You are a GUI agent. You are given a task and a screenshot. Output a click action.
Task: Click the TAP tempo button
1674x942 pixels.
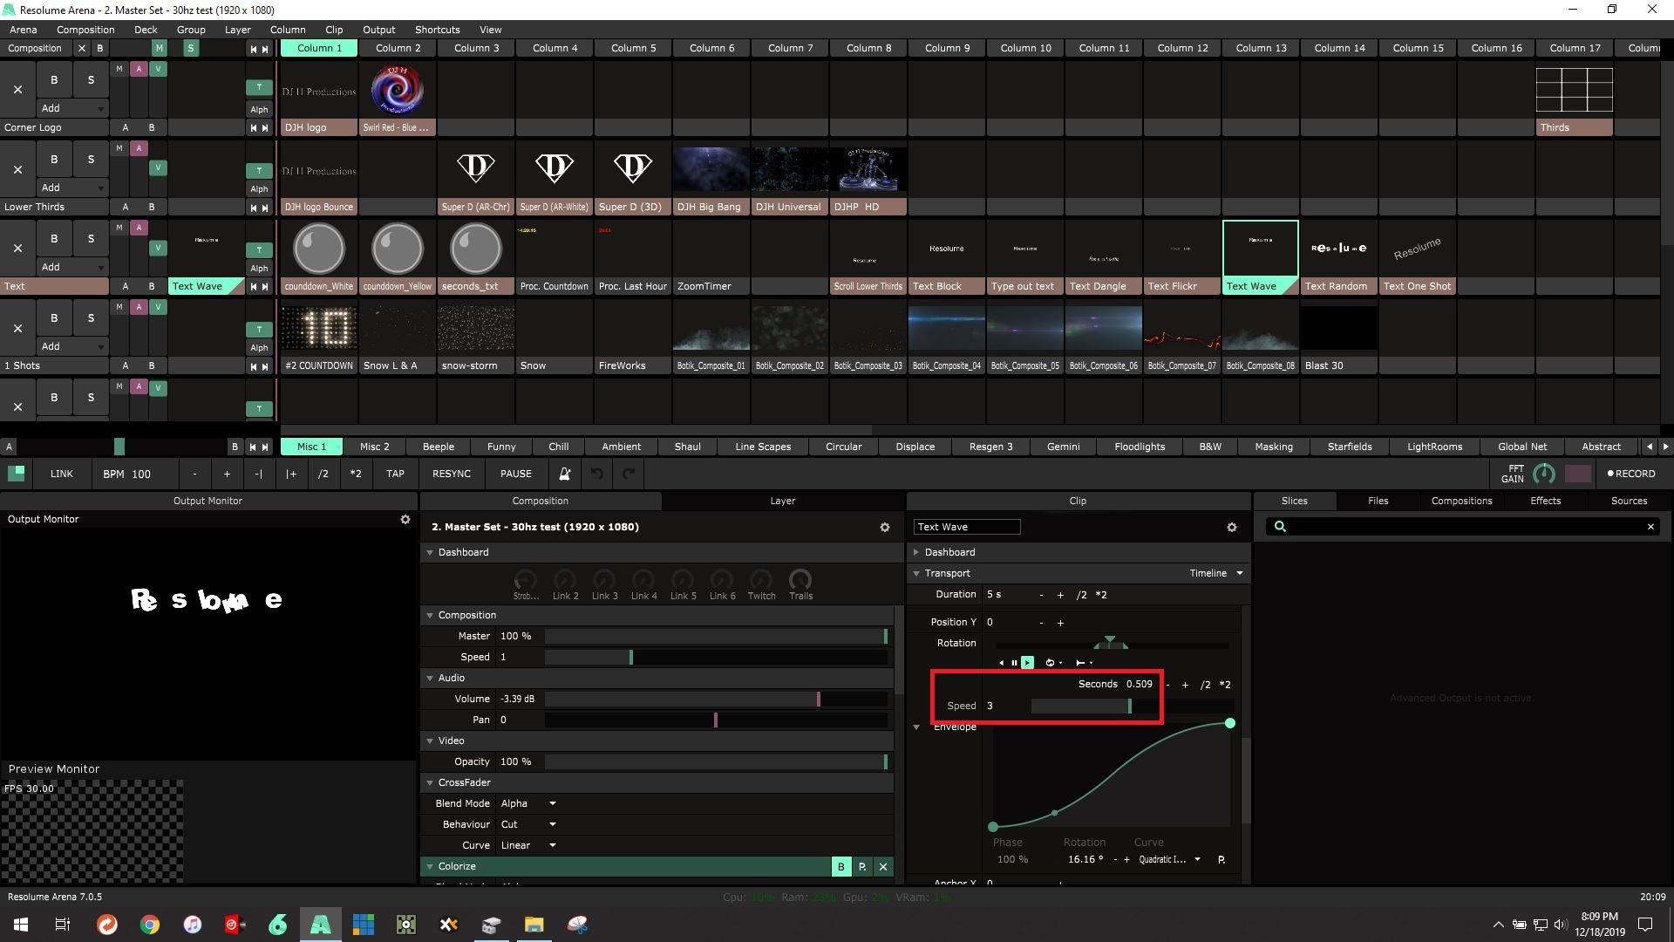click(395, 474)
